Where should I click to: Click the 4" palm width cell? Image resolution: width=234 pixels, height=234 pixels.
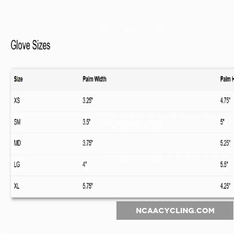pos(85,164)
